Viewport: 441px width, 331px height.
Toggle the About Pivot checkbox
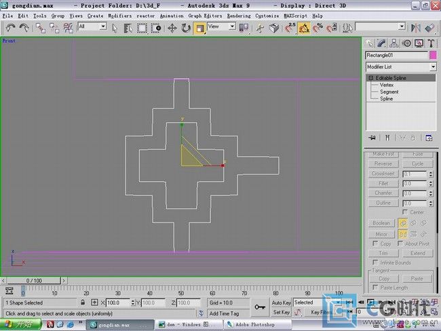tap(400, 244)
